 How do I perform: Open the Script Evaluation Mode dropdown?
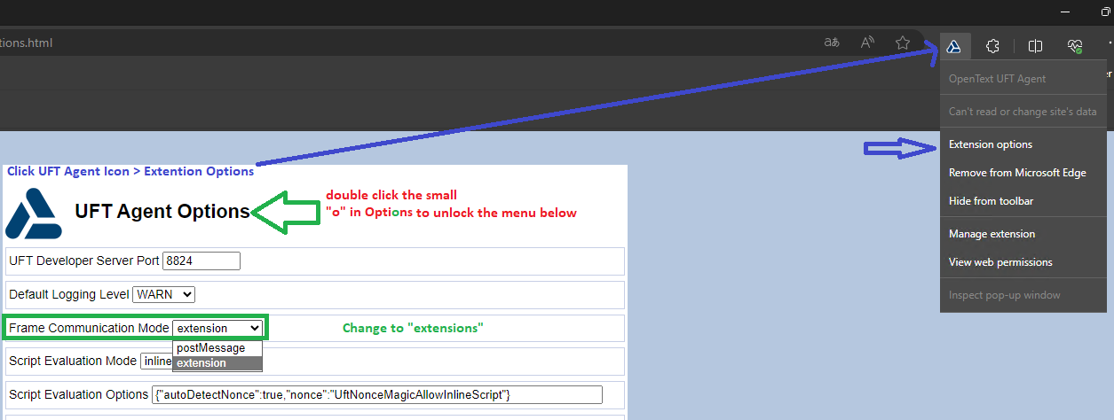click(156, 361)
